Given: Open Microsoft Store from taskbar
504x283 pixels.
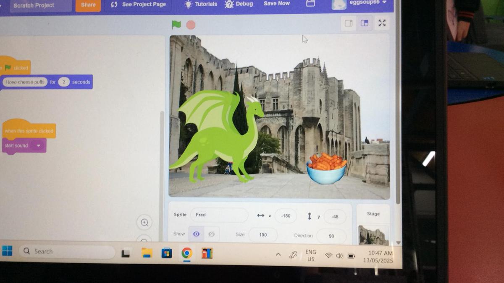Looking at the screenshot, I should tap(167, 253).
